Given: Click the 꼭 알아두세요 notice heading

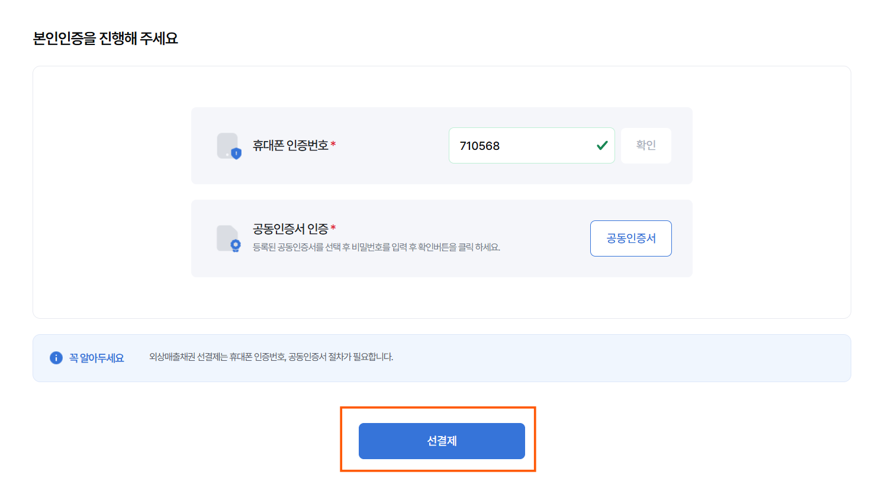Looking at the screenshot, I should pyautogui.click(x=96, y=358).
